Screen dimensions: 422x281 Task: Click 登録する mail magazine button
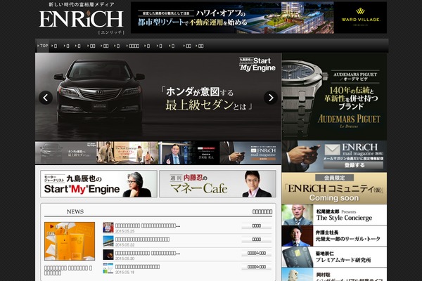353,165
